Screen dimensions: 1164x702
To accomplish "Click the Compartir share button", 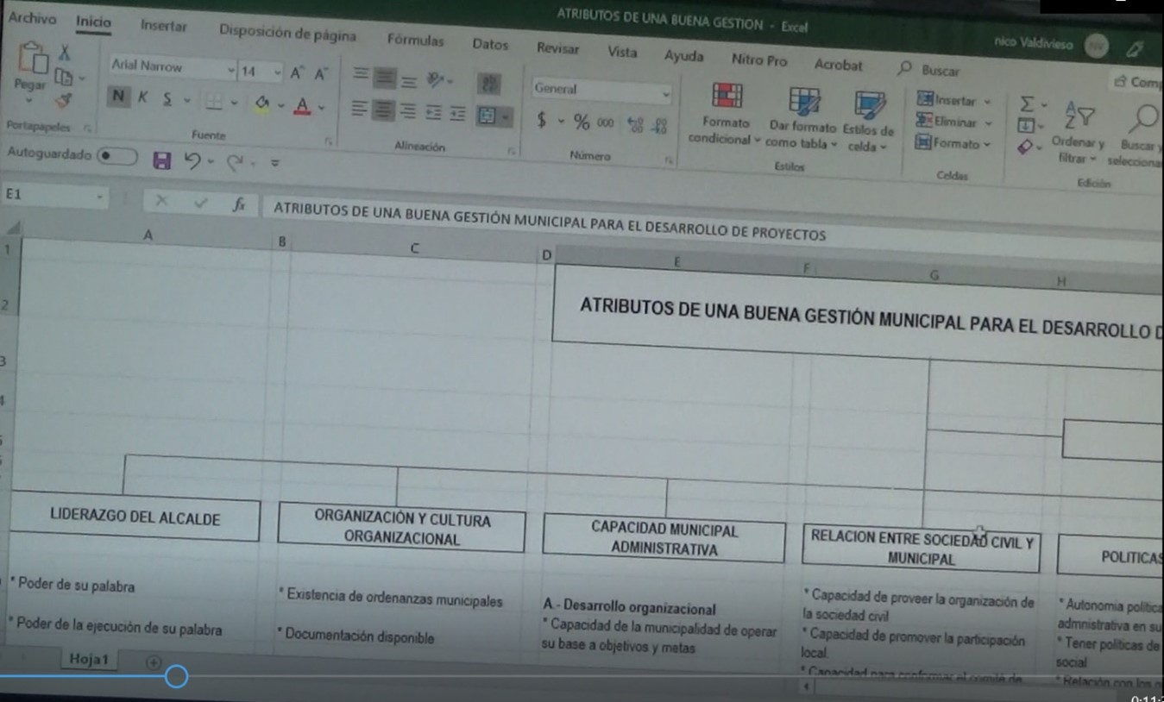I will [x=1137, y=83].
